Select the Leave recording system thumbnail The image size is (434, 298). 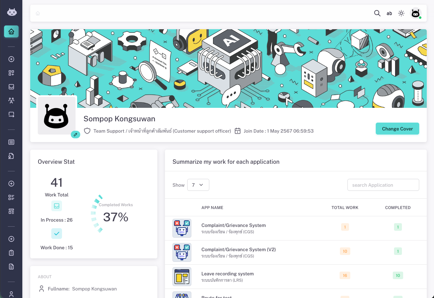tap(182, 277)
